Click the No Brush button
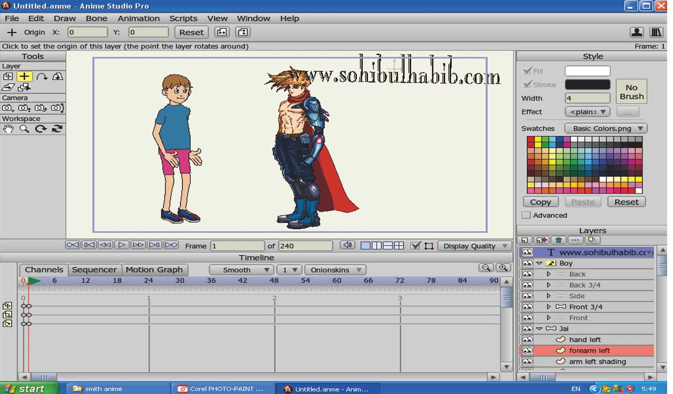The height and width of the screenshot is (394, 673). point(631,92)
